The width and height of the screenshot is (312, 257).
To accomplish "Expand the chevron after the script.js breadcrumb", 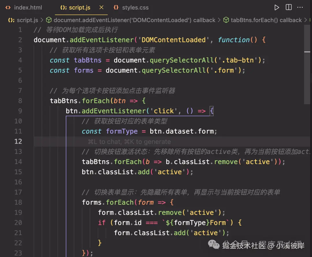I will (x=42, y=20).
